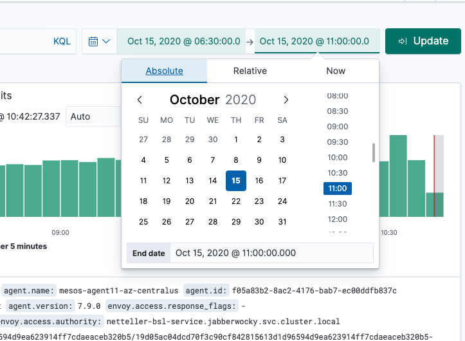Click the time list scrollbar thumb
This screenshot has width=465, height=341.
point(373,152)
